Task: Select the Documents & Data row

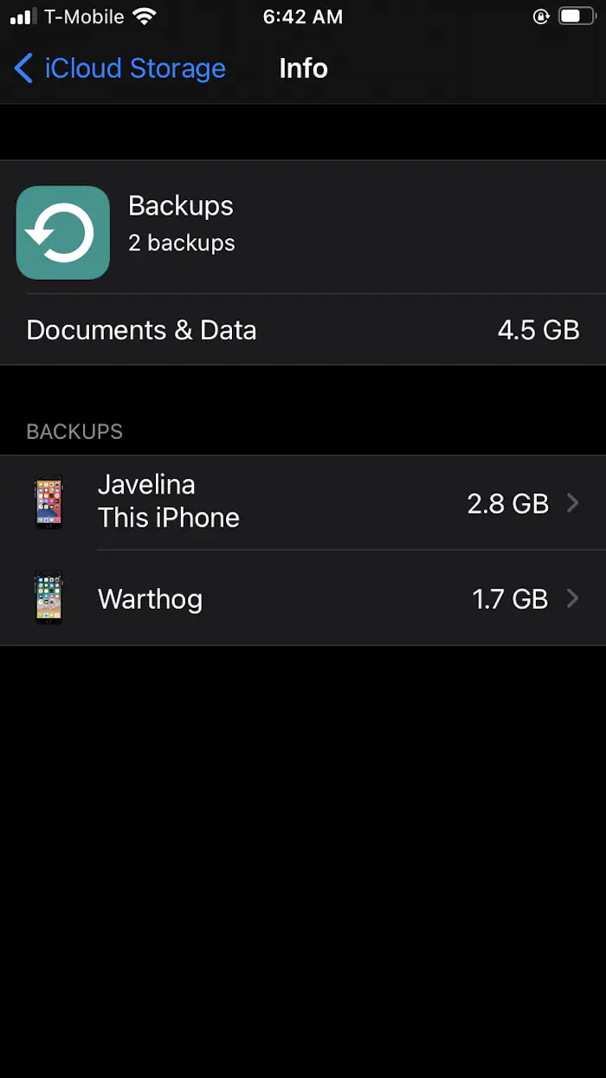Action: coord(303,330)
